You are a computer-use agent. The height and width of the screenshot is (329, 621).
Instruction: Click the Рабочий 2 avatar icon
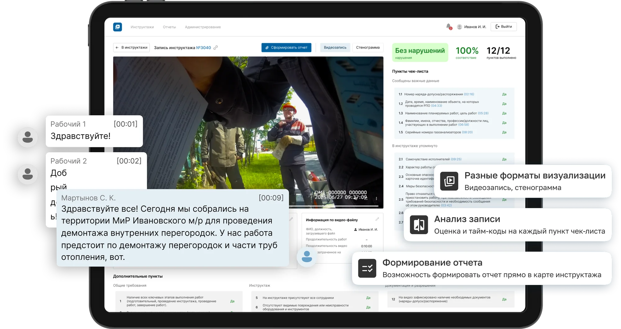(28, 174)
